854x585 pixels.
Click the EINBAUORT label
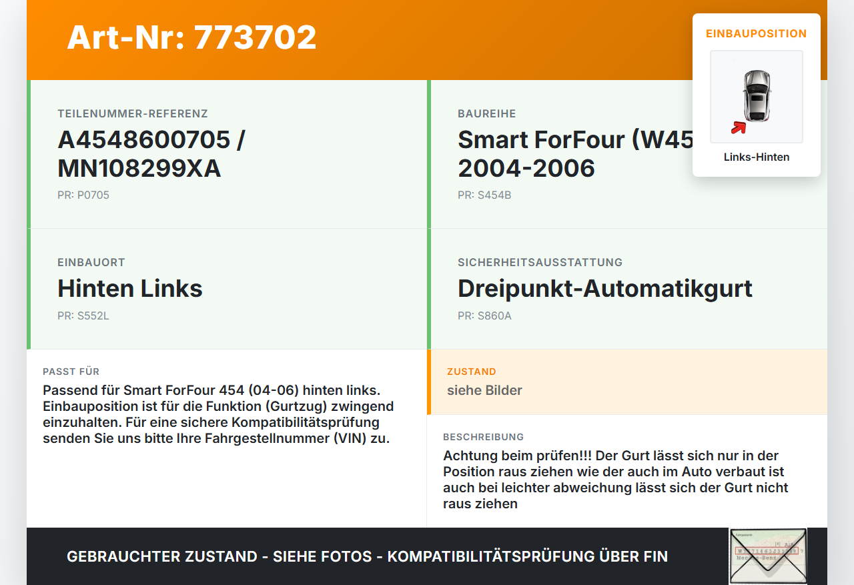click(x=91, y=263)
